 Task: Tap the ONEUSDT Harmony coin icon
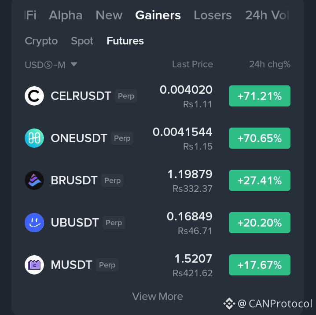[34, 138]
